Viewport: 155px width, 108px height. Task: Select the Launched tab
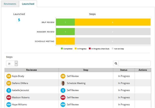(28, 4)
